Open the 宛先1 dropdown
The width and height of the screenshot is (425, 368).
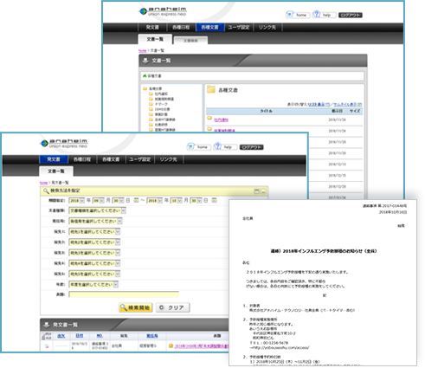point(94,232)
